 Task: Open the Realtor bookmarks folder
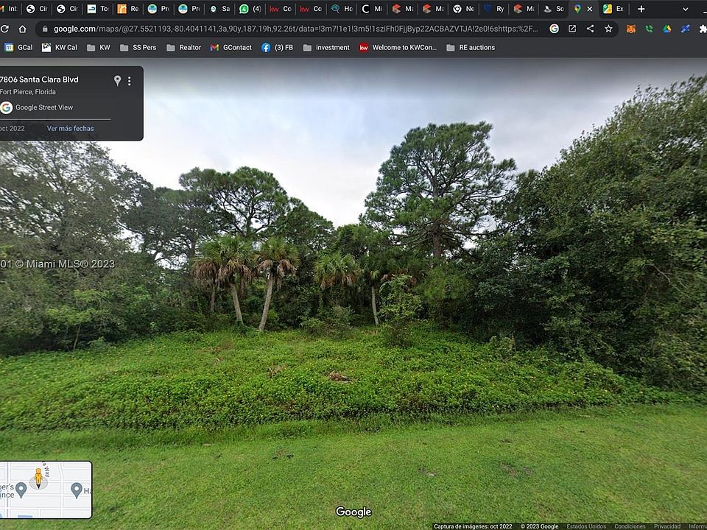pyautogui.click(x=183, y=47)
